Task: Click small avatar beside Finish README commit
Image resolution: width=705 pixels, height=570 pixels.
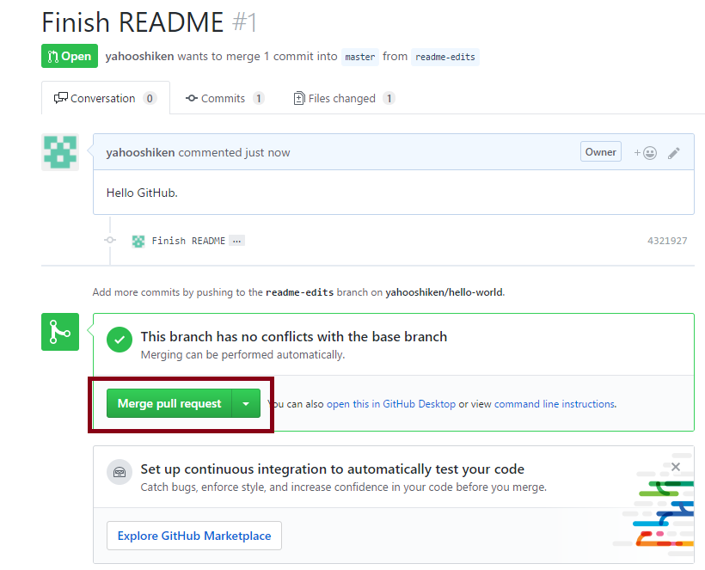Action: click(x=138, y=241)
